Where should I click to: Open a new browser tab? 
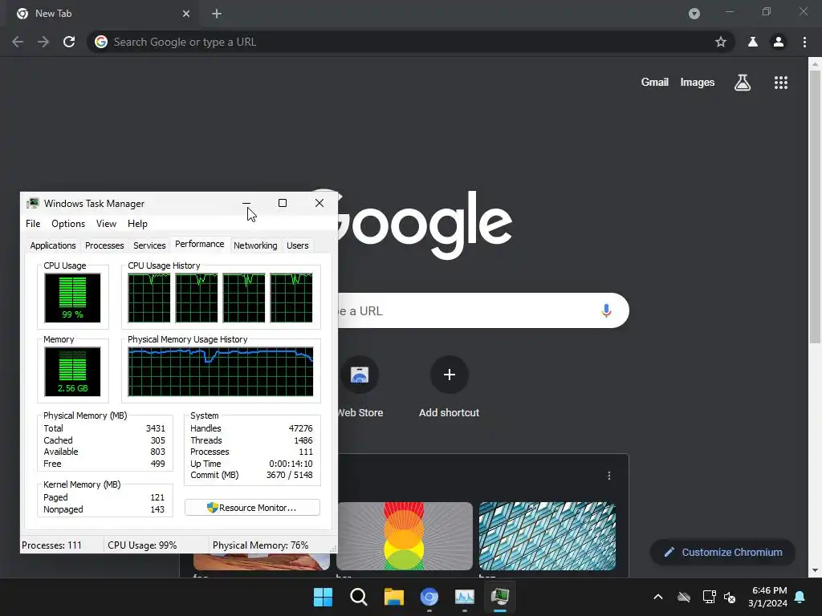(217, 14)
